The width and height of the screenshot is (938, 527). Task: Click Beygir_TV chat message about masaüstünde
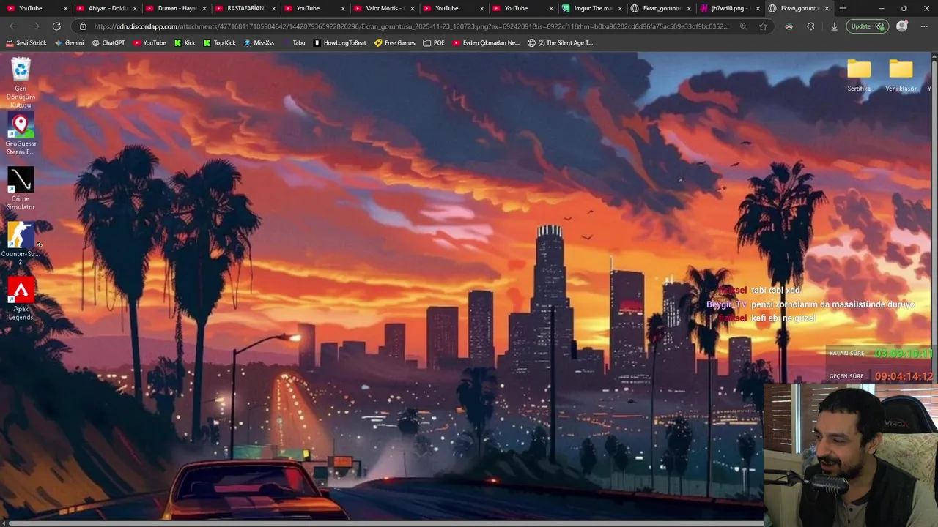[x=810, y=304]
